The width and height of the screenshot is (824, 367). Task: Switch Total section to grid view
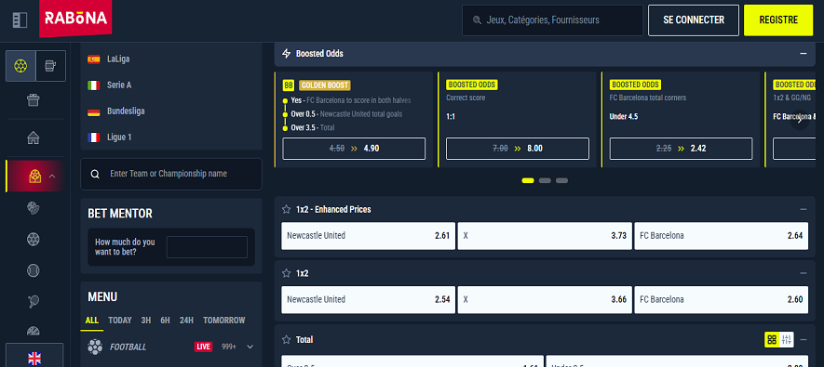pos(772,340)
